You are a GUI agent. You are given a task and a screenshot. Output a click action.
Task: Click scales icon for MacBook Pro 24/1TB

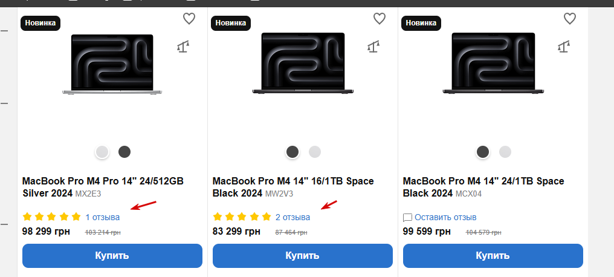(564, 47)
